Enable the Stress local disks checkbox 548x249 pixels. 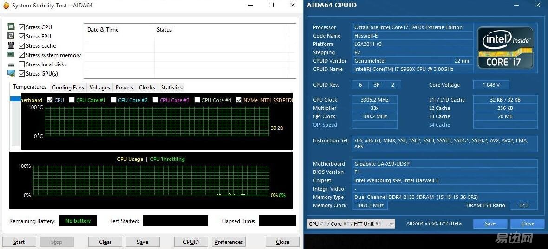pyautogui.click(x=21, y=64)
